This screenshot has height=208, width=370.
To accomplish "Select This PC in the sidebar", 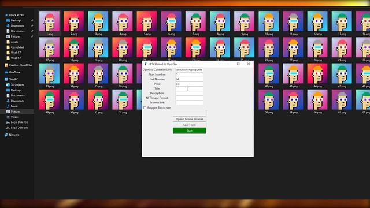I will tap(13, 79).
